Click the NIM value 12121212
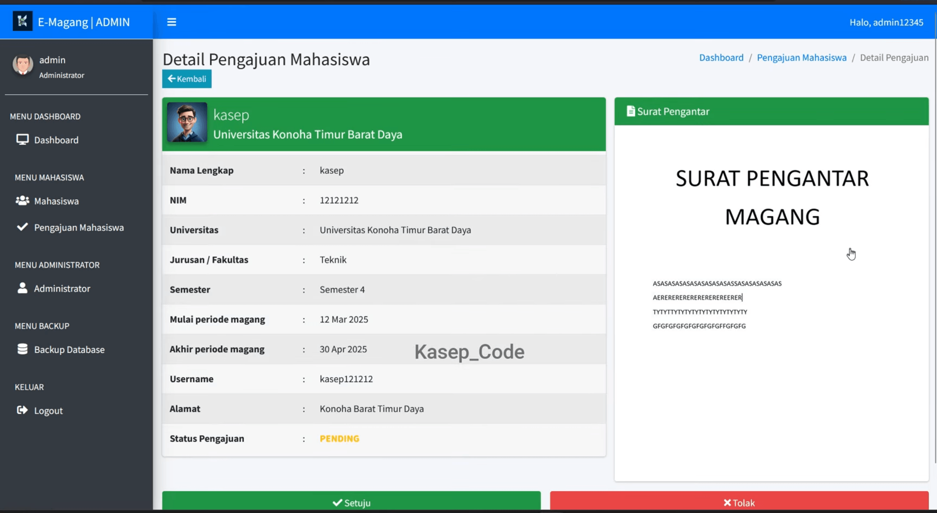Screen dimensions: 937x513 coord(339,200)
